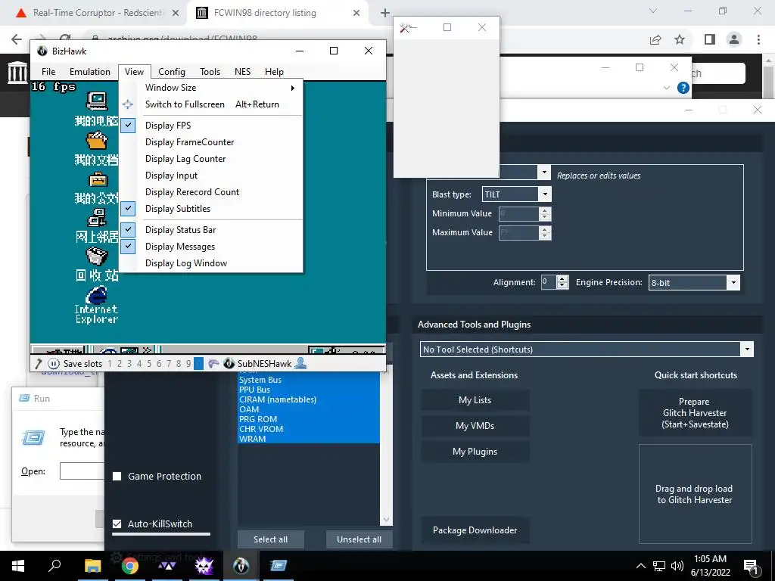Click the Internet Explorer icon in emulated desktop
Screen dimensions: 775x581
point(96,296)
